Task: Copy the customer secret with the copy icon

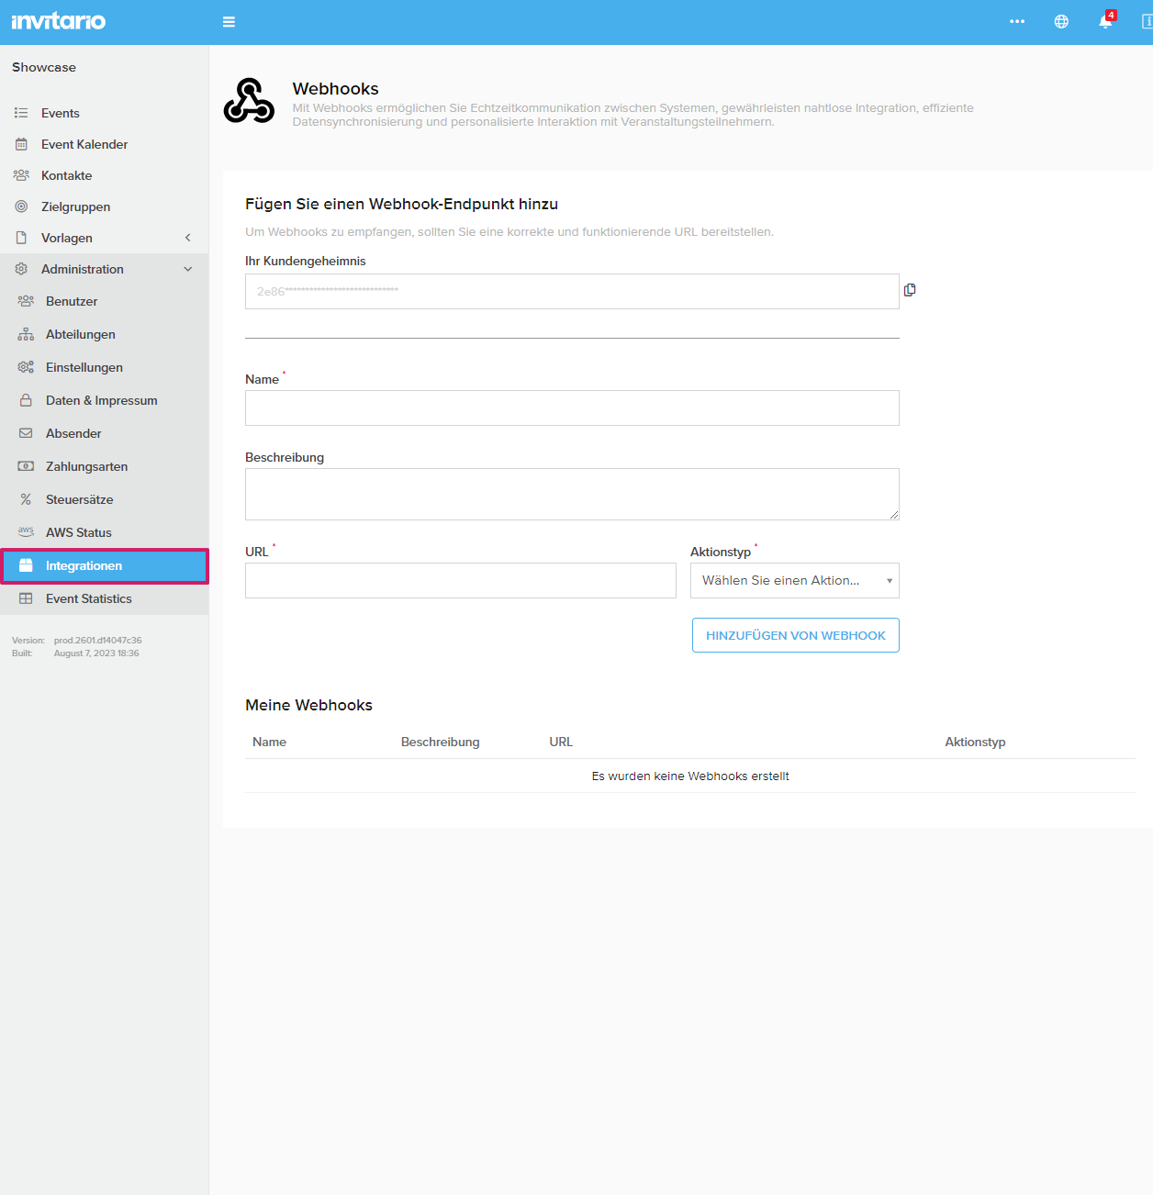Action: (x=910, y=290)
